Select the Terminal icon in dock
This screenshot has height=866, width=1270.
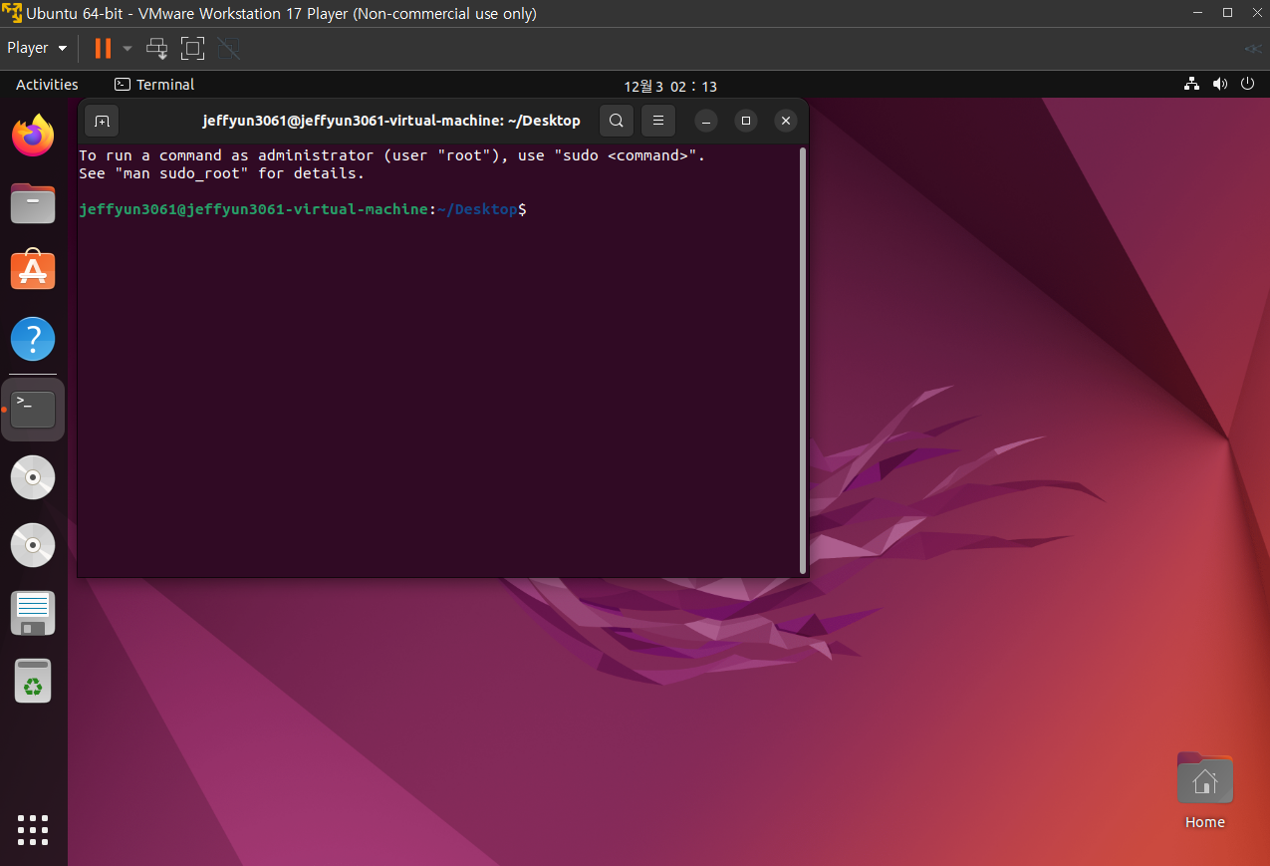(x=33, y=410)
